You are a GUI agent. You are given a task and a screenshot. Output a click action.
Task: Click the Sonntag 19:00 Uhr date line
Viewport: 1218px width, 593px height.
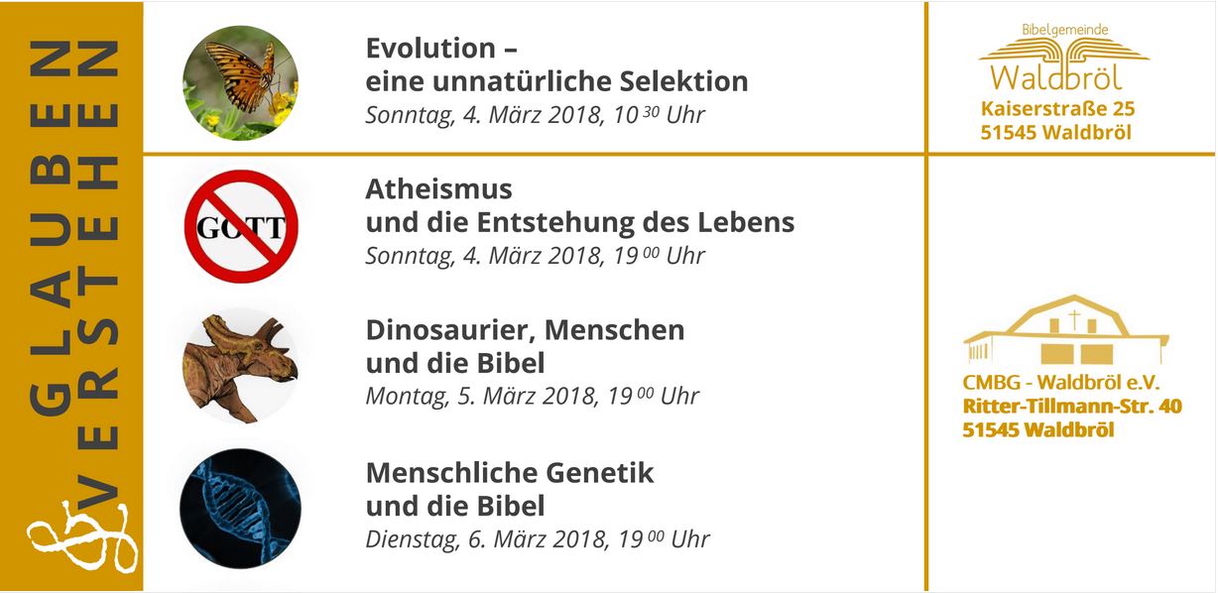535,256
